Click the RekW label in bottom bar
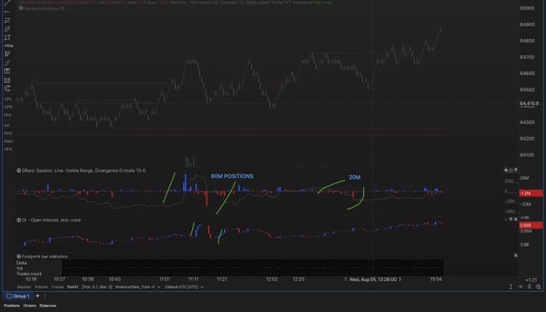The width and height of the screenshot is (546, 312). [x=73, y=287]
